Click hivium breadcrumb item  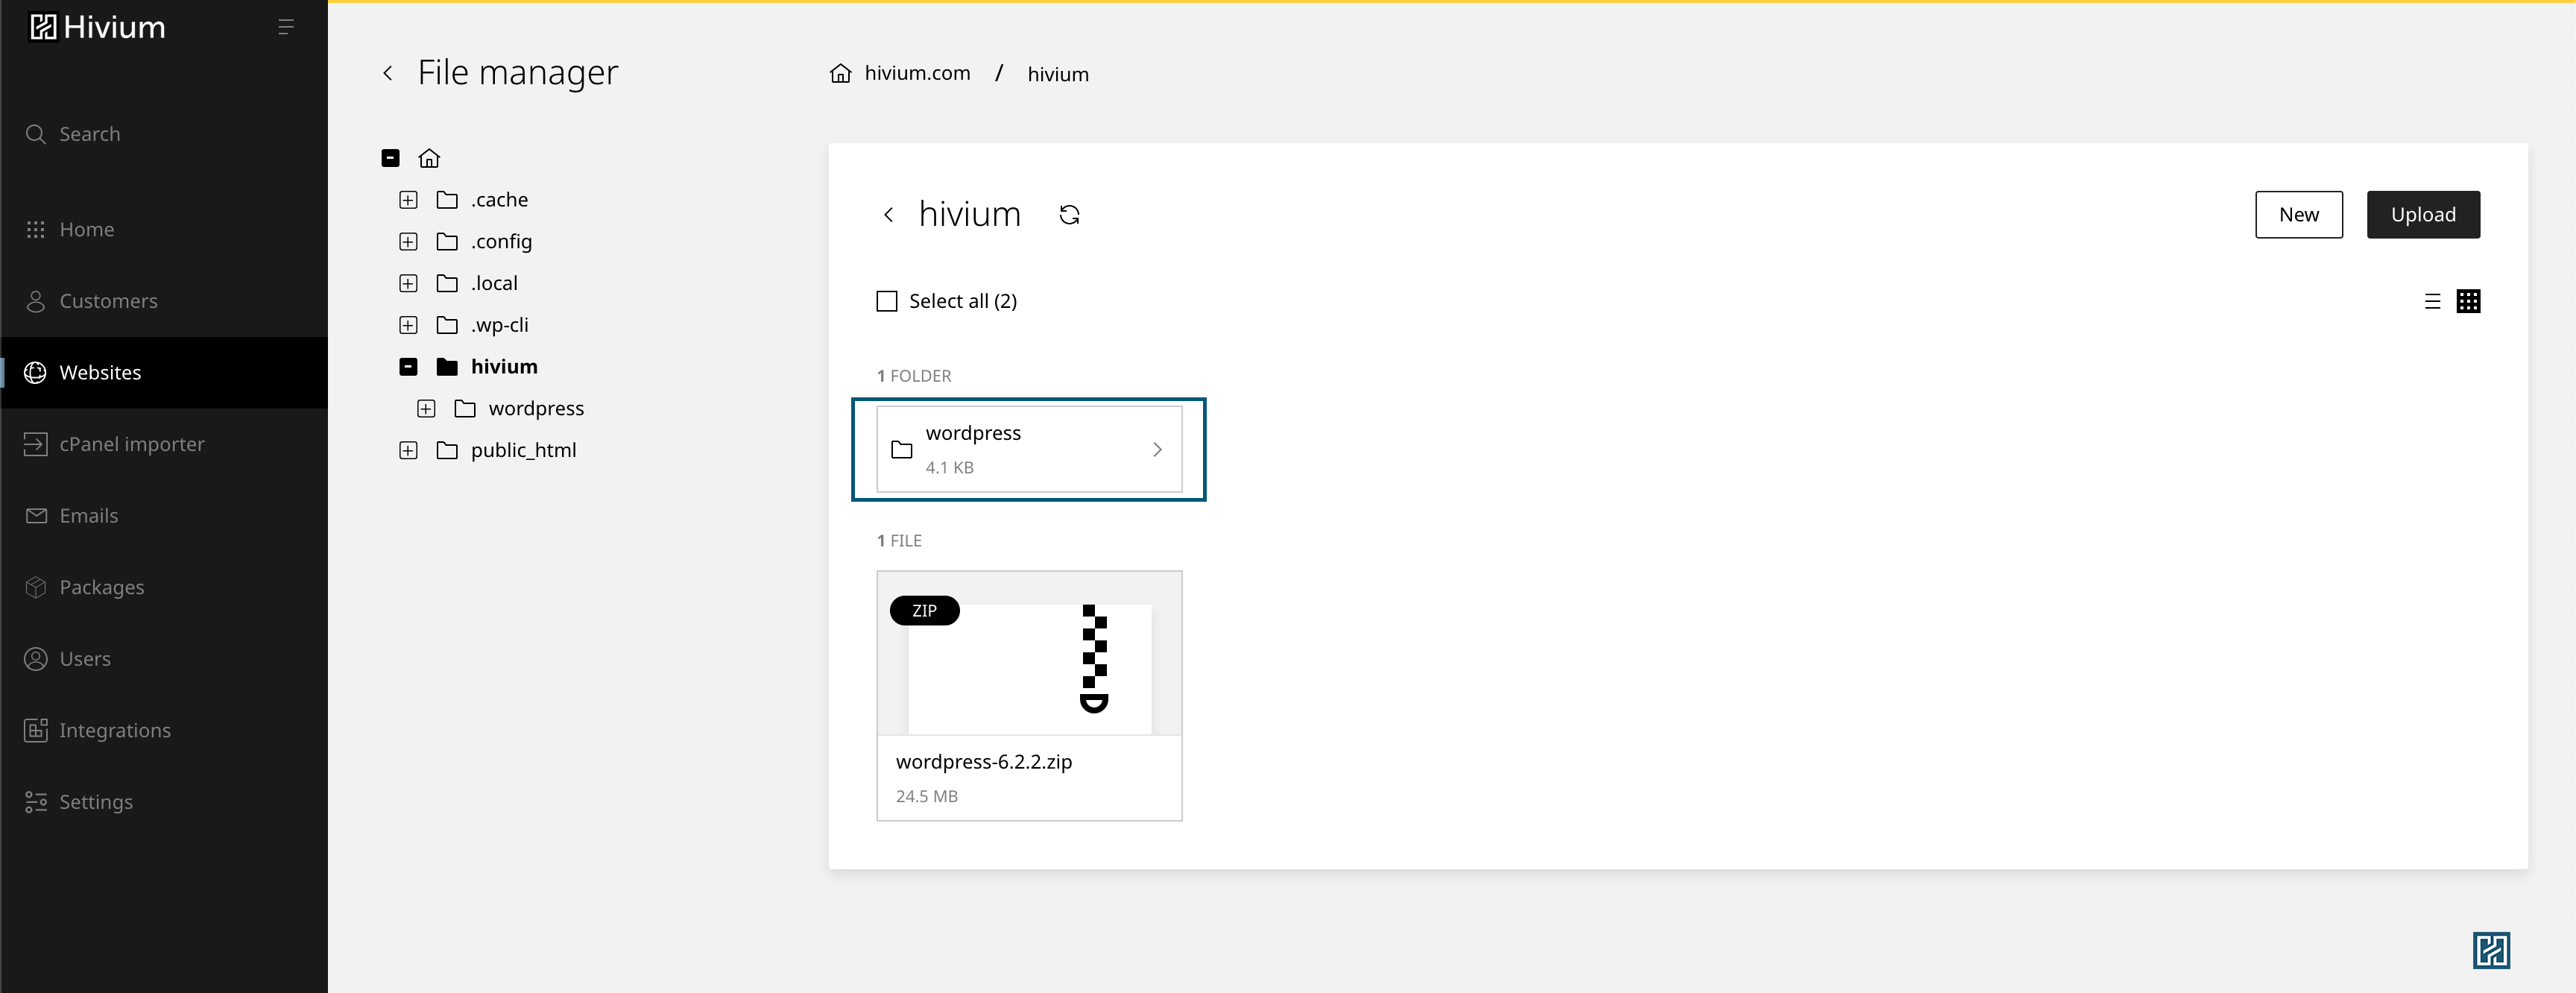coord(1058,74)
